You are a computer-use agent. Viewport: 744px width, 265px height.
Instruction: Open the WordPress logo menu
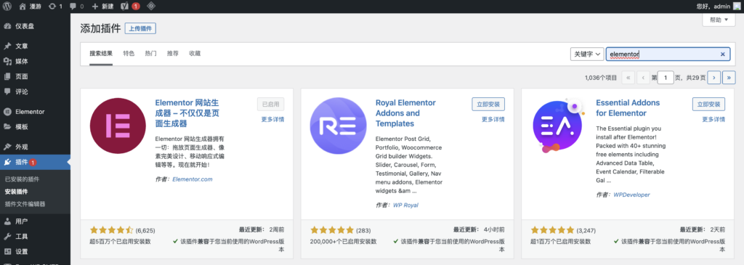pos(7,7)
